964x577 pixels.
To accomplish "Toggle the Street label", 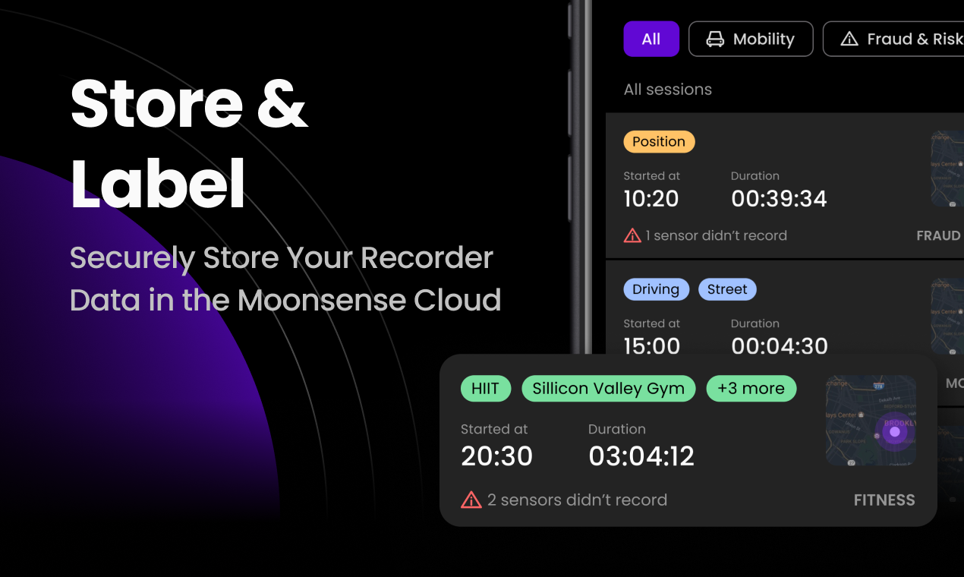I will 727,289.
